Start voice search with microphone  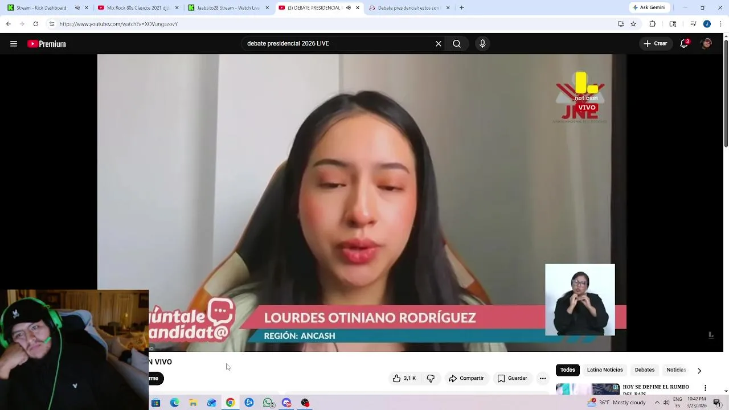482,44
